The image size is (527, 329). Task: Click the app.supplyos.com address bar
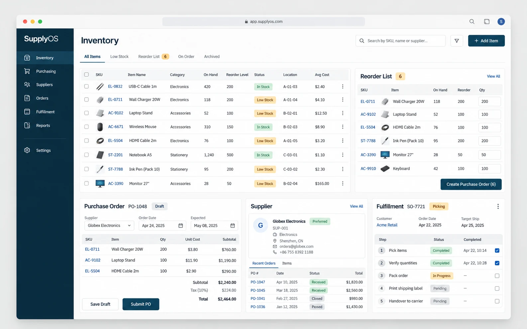[263, 22]
